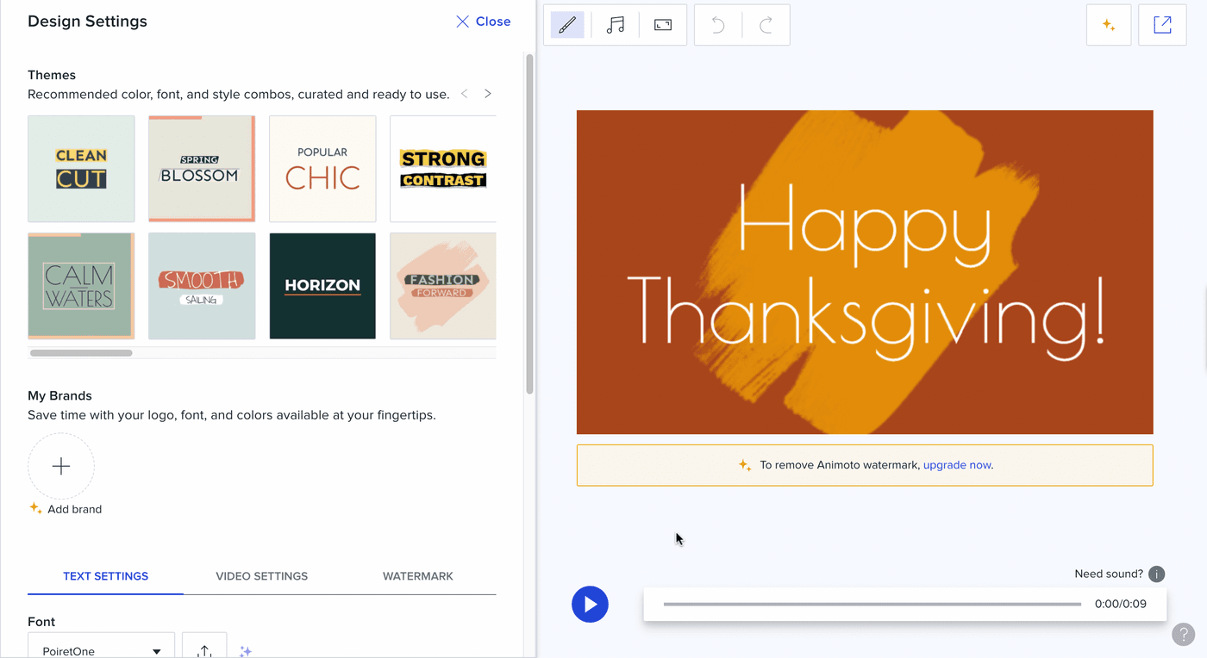The image size is (1207, 658).
Task: Play the video preview
Action: click(x=591, y=605)
